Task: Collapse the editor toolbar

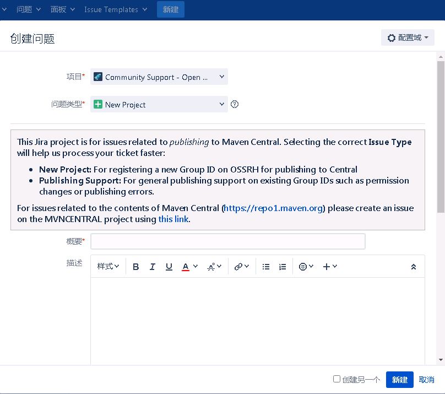Action: click(x=414, y=267)
